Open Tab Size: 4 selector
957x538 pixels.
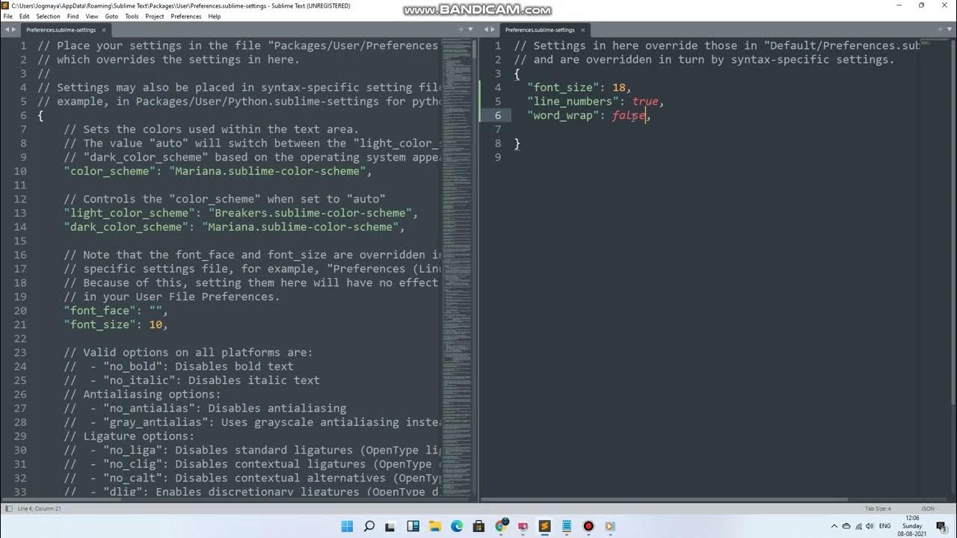[878, 509]
